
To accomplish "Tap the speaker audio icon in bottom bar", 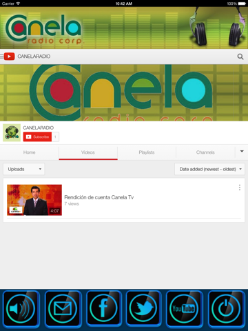I will (21, 309).
